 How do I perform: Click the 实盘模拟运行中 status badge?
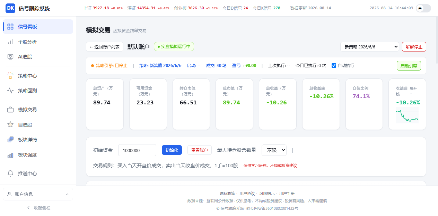[174, 47]
